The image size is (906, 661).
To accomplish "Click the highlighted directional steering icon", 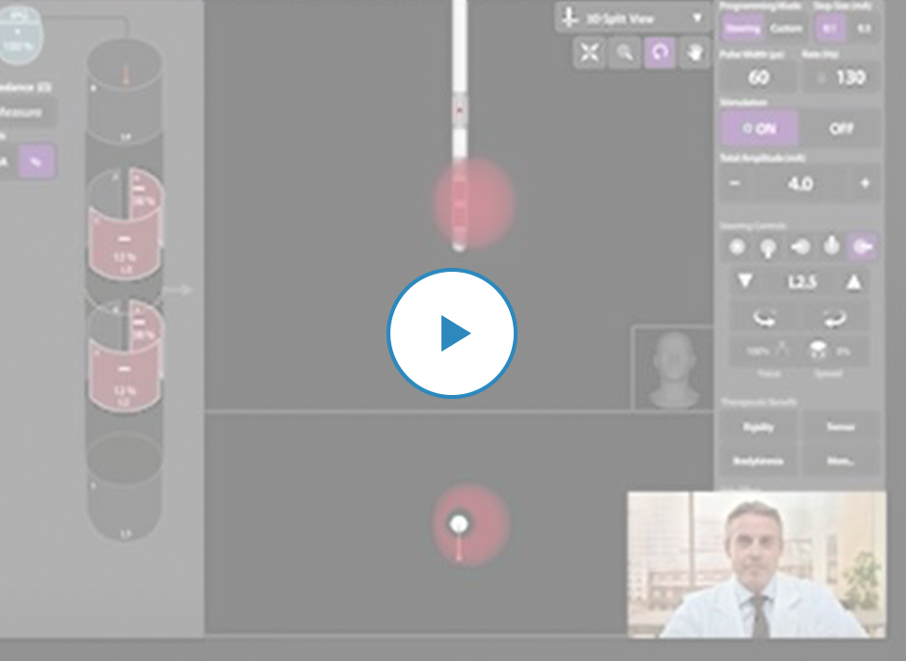I will click(862, 247).
